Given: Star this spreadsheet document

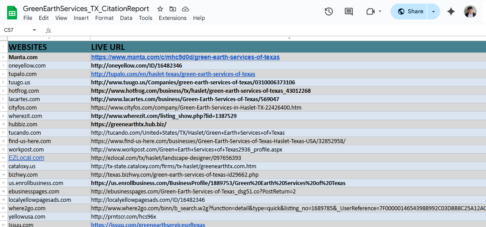Looking at the screenshot, I should 160,9.
